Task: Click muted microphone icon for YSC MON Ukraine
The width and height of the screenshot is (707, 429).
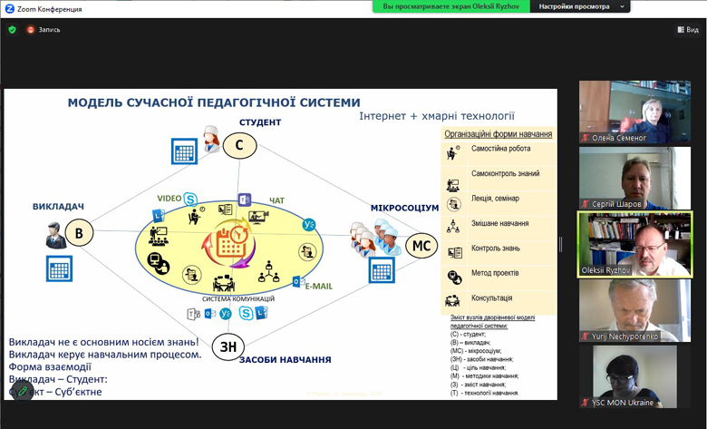Action: click(x=586, y=403)
